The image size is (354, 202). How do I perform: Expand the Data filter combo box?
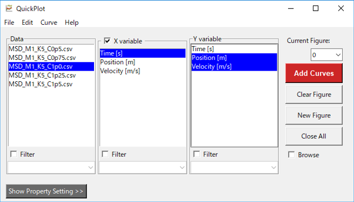[51, 168]
